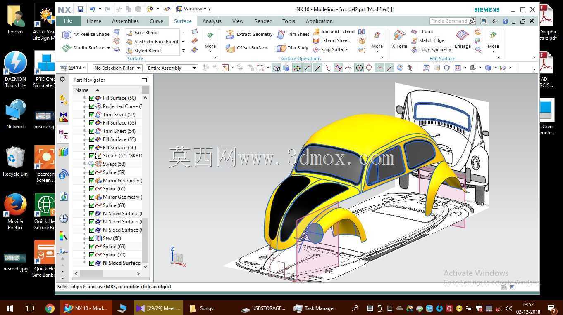Click the Find a Command search box
Image resolution: width=563 pixels, height=315 pixels.
click(452, 21)
